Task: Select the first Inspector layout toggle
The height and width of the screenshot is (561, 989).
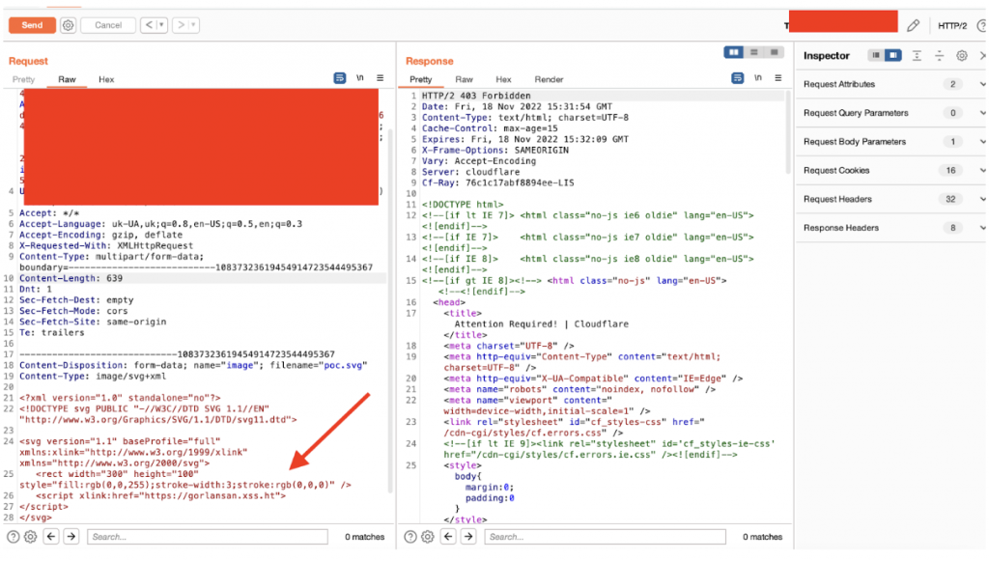Action: click(876, 55)
